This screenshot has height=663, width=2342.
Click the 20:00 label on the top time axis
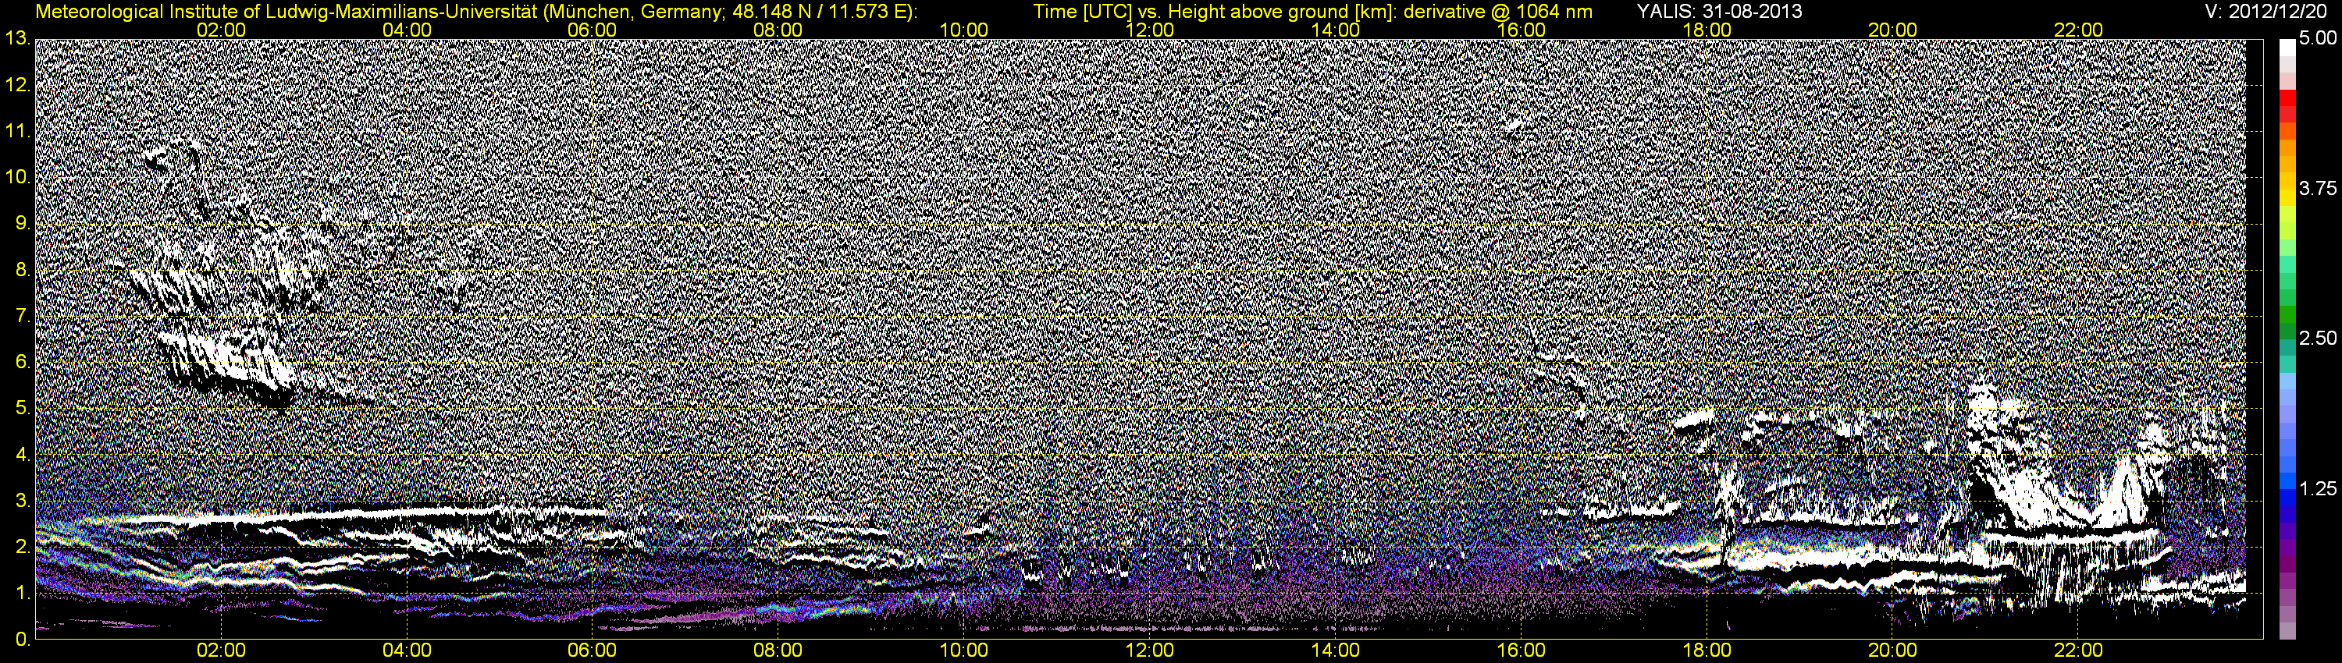tap(1893, 30)
